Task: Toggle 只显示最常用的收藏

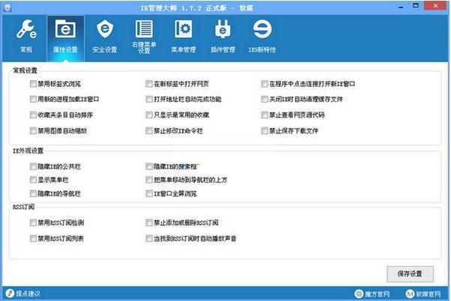Action: click(x=149, y=115)
